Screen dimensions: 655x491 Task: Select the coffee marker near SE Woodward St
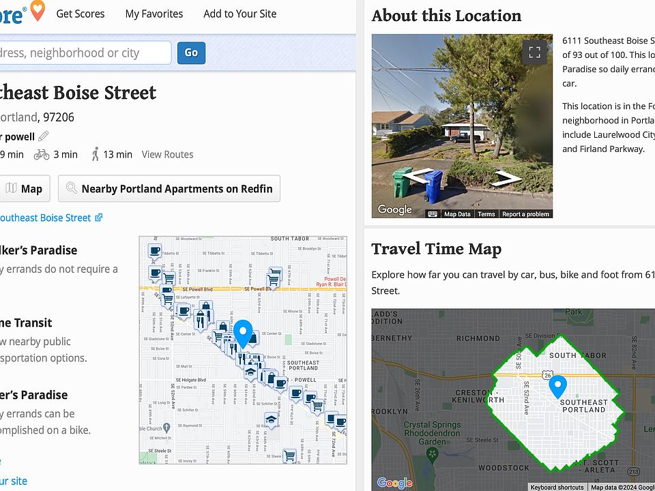point(155,251)
